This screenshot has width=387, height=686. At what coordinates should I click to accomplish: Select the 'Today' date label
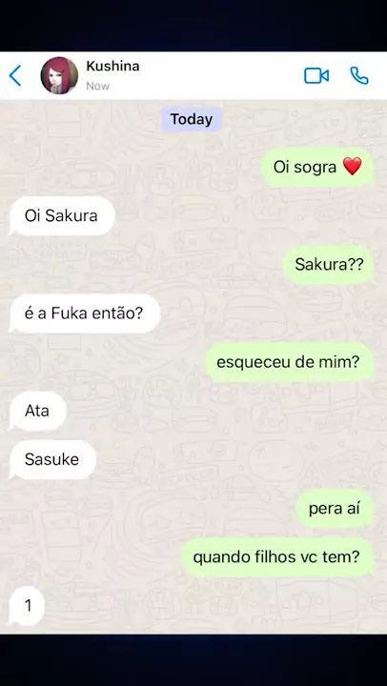[x=192, y=119]
